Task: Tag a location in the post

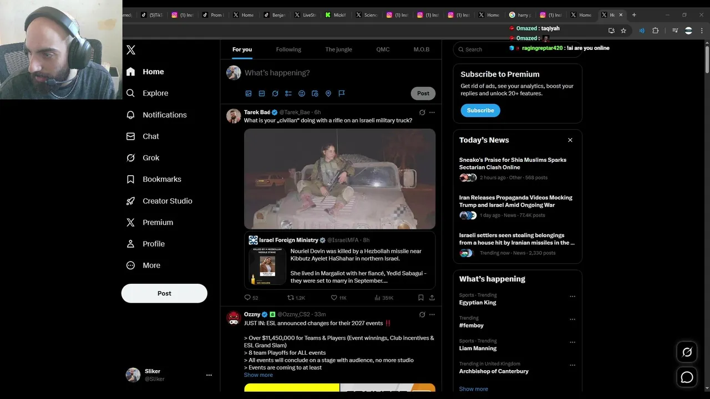Action: (328, 94)
